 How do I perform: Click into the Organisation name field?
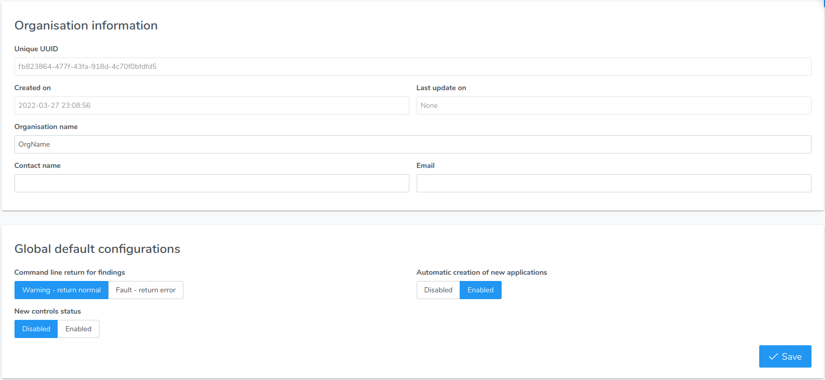pos(412,145)
